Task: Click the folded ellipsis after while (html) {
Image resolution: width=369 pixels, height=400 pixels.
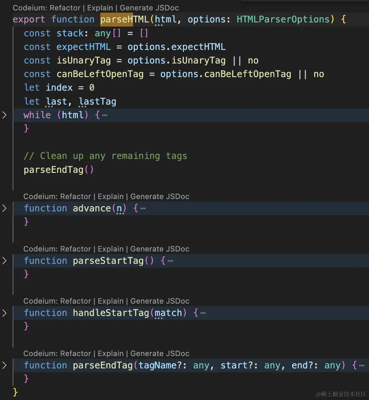Action: [x=105, y=115]
